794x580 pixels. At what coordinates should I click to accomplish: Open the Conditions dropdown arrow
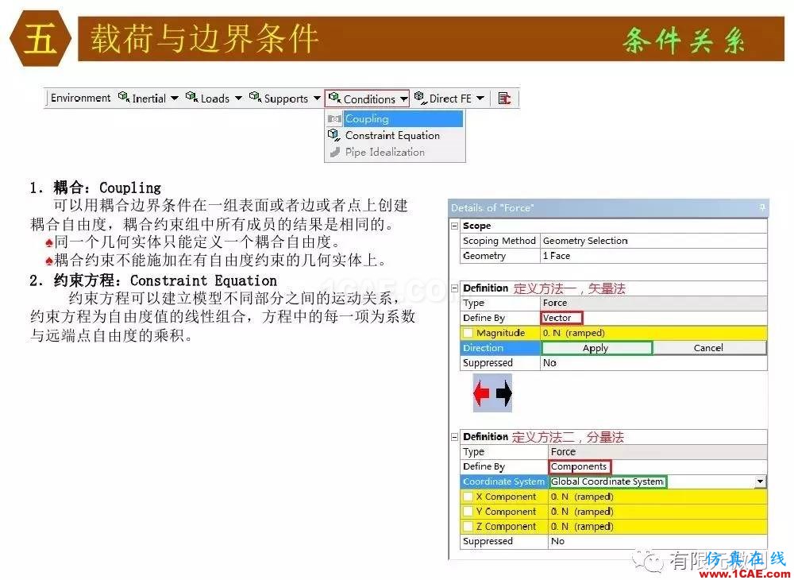coord(403,99)
